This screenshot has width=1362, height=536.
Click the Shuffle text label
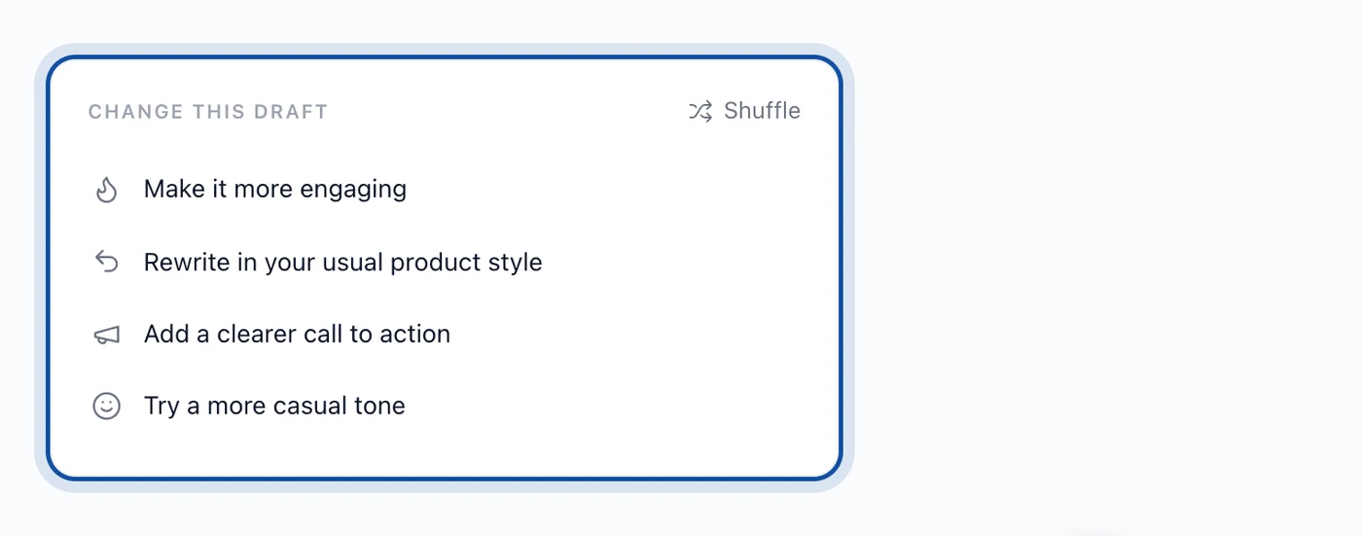[x=762, y=111]
